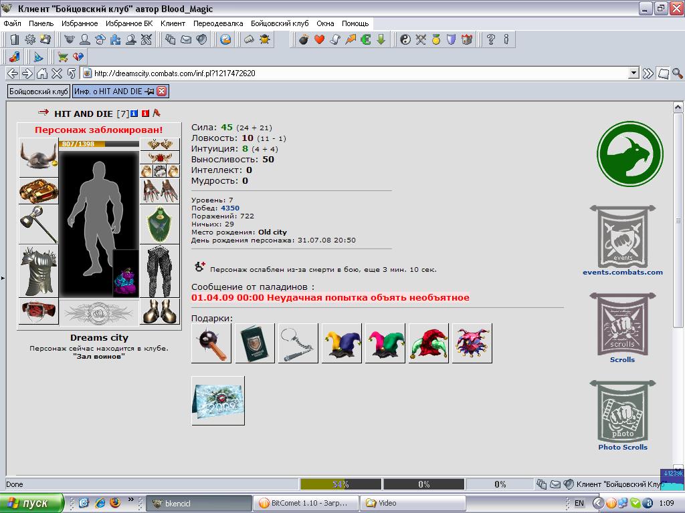The image size is (685, 513).
Task: Click the magnifier search icon beside address bar
Action: 677,73
